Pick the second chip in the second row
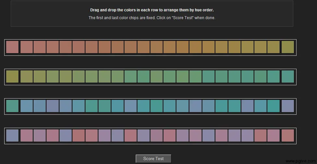 (x=27, y=76)
